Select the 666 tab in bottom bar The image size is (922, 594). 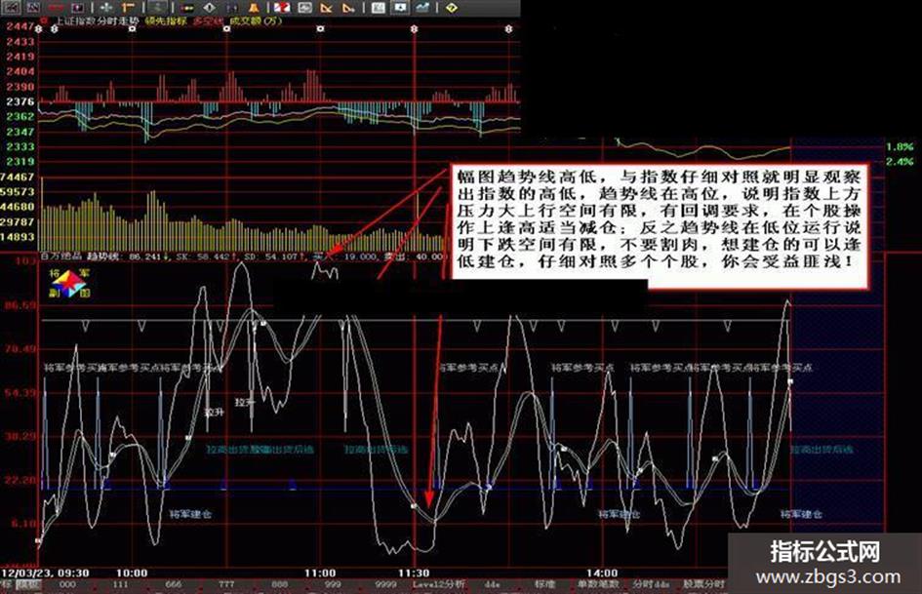click(x=174, y=584)
